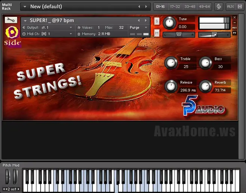Click the pan L/R slider
The width and height of the screenshot is (246, 193).
[x=179, y=35]
